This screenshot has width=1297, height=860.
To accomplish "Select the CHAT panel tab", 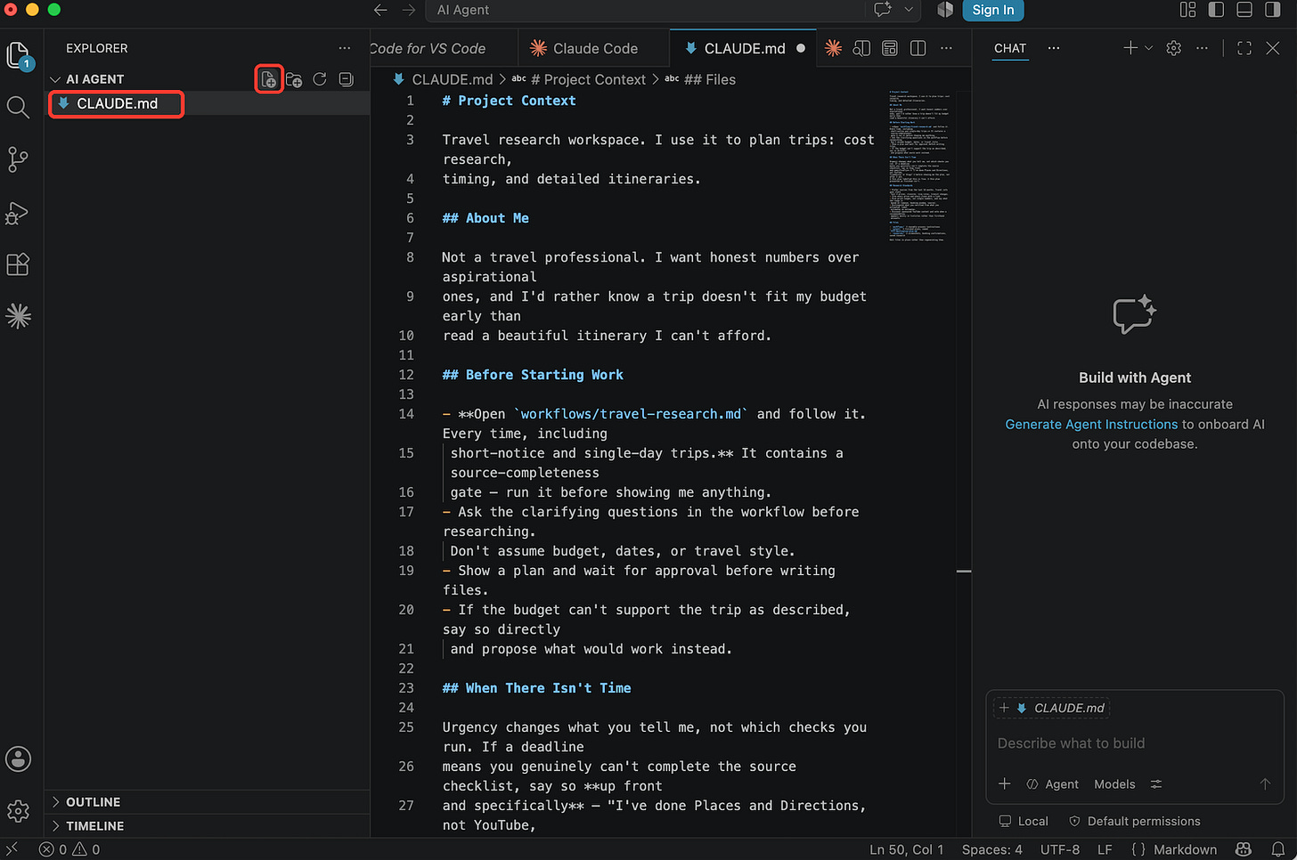I will tap(1010, 48).
